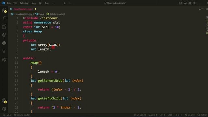Expand the run button dropdown arrow
The image size is (208, 117).
(x=203, y=9)
